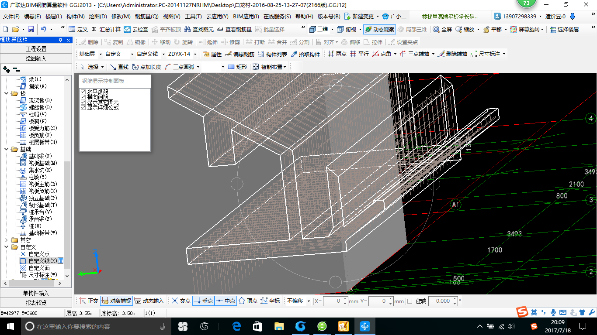Select the 平移 pan tool
This screenshot has width=597, height=335.
[493, 29]
